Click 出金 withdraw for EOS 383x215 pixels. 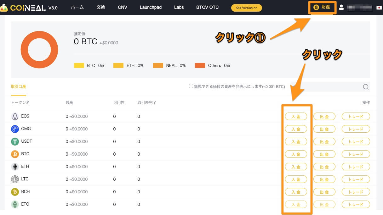[x=324, y=116]
